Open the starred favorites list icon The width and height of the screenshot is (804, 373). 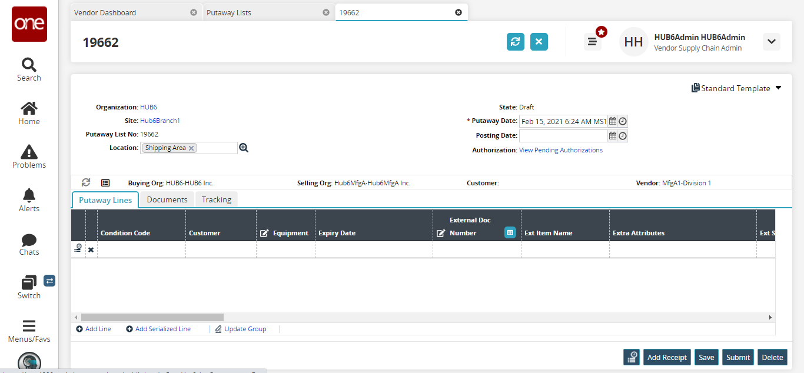[593, 41]
